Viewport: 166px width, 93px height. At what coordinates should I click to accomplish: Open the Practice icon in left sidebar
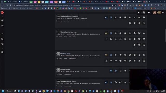[2, 20]
